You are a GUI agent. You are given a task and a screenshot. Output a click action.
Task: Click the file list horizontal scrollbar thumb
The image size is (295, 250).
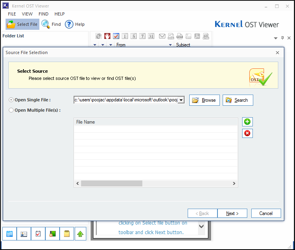(x=112, y=183)
